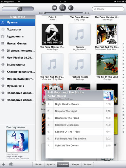Open The Fame Monster Lady Gaga album cover
Screen dimensions: 126x168
coord(52,34)
